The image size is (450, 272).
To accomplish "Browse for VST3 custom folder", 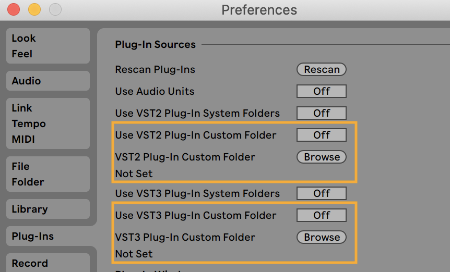I will 322,237.
